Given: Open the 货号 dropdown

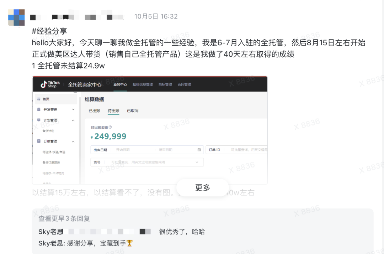Looking at the screenshot, I should point(197,162).
